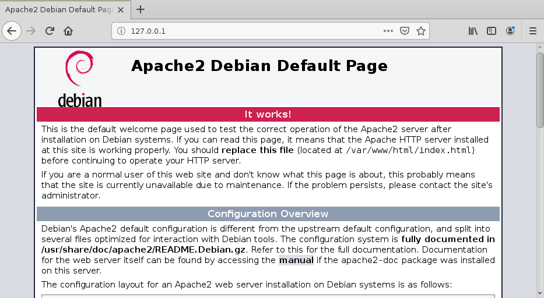544x298 pixels.
Task: Select the Apache2 Debian Default Page tab
Action: 65,10
